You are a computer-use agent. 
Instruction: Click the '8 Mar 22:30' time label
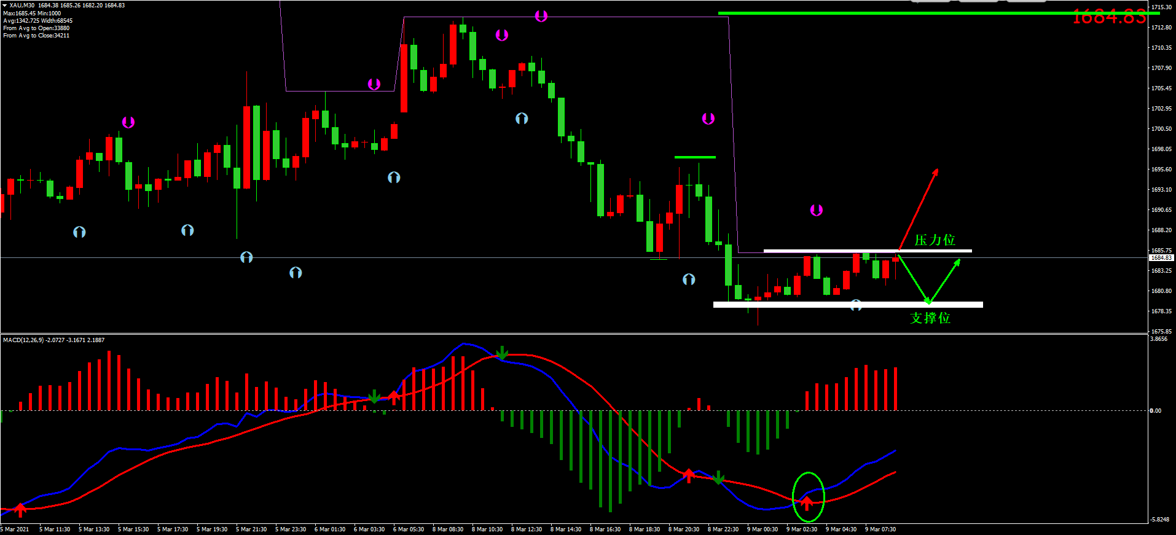point(723,529)
